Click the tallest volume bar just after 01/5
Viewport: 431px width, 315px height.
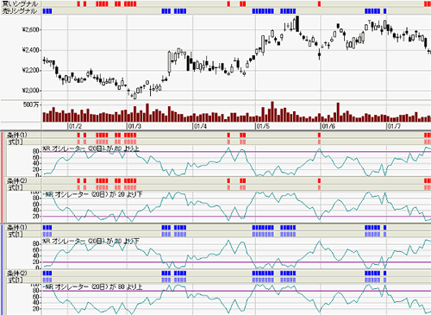272,111
